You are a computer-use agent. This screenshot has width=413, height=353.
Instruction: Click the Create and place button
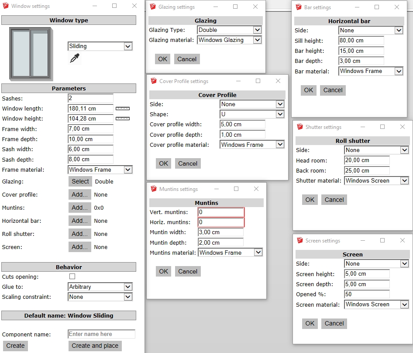click(x=95, y=346)
